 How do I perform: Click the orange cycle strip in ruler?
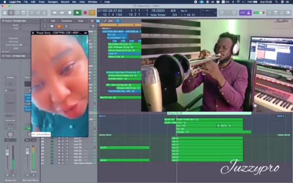click(x=120, y=25)
